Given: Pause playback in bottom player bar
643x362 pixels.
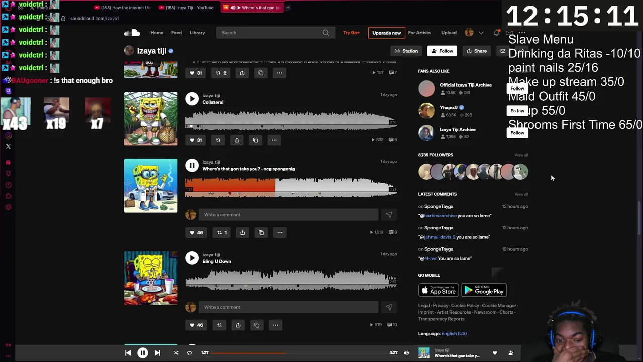Looking at the screenshot, I should point(143,353).
